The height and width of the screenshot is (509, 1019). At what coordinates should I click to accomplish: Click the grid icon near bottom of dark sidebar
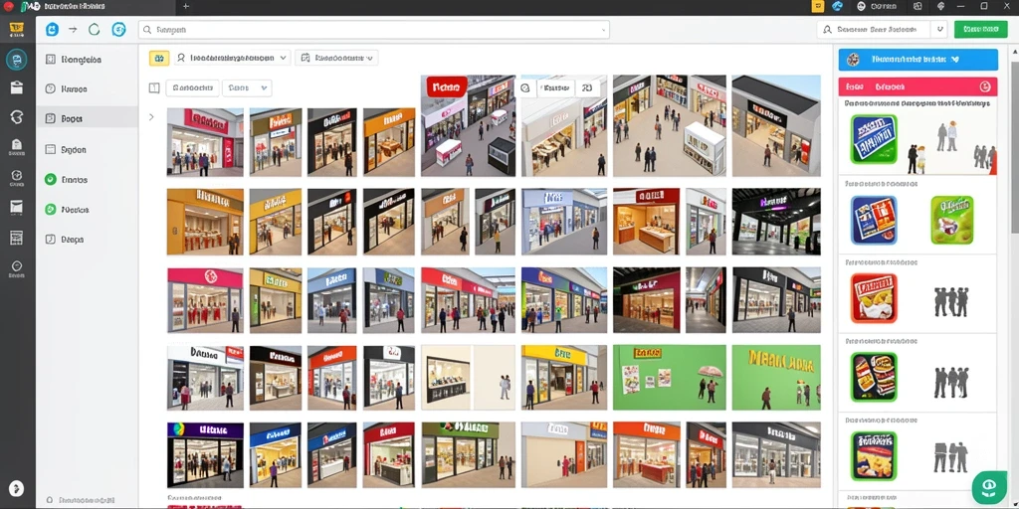click(16, 238)
